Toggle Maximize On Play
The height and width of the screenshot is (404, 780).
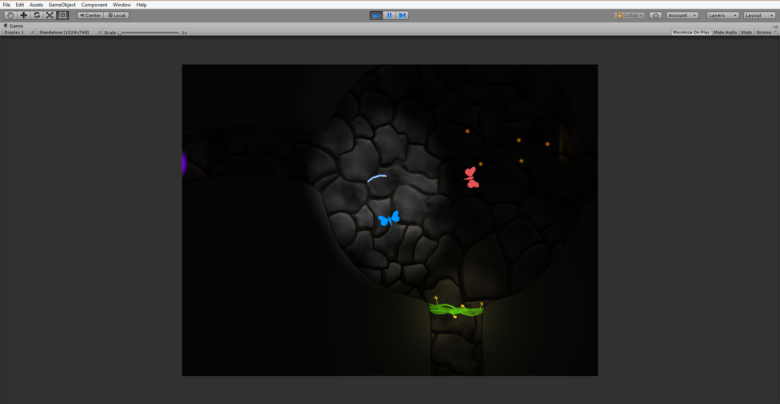(x=691, y=32)
